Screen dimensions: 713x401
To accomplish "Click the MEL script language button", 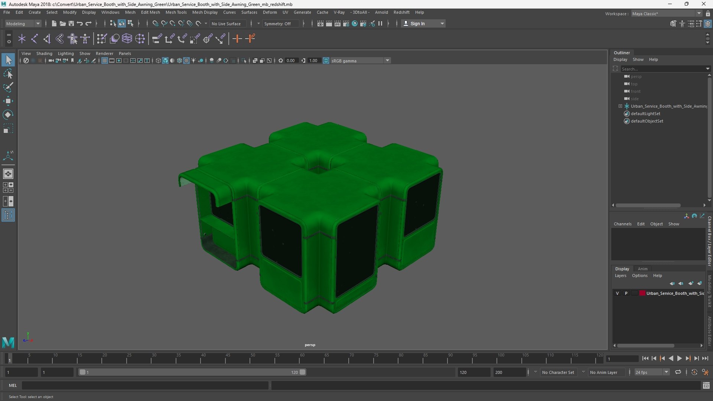I will click(x=13, y=385).
